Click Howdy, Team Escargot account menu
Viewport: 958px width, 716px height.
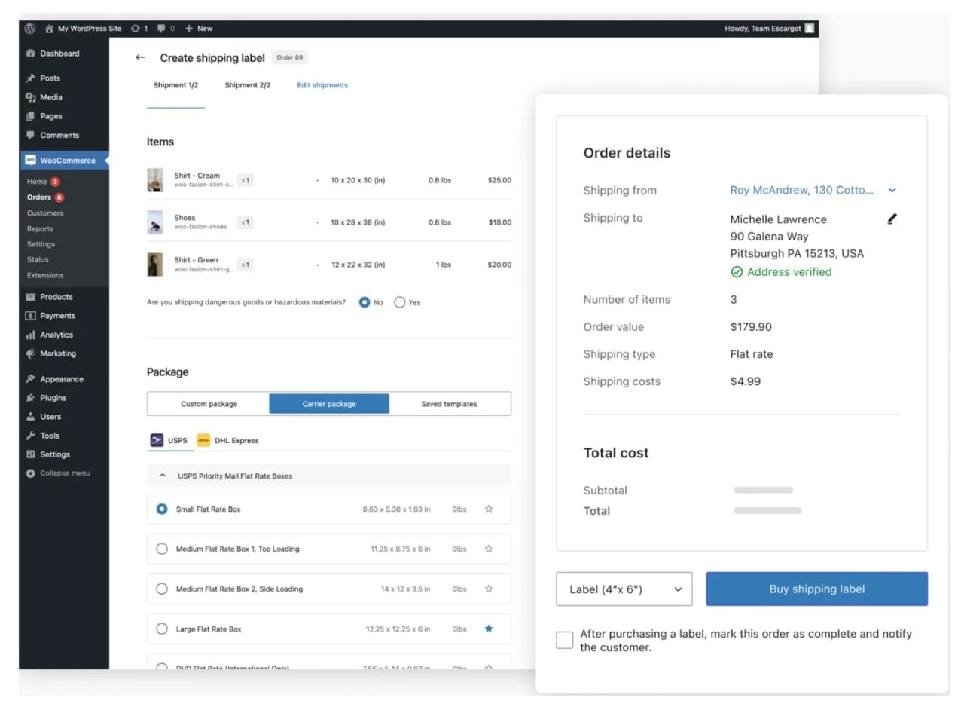pyautogui.click(x=769, y=29)
